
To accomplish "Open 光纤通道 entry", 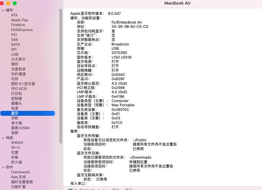I will (18, 74).
